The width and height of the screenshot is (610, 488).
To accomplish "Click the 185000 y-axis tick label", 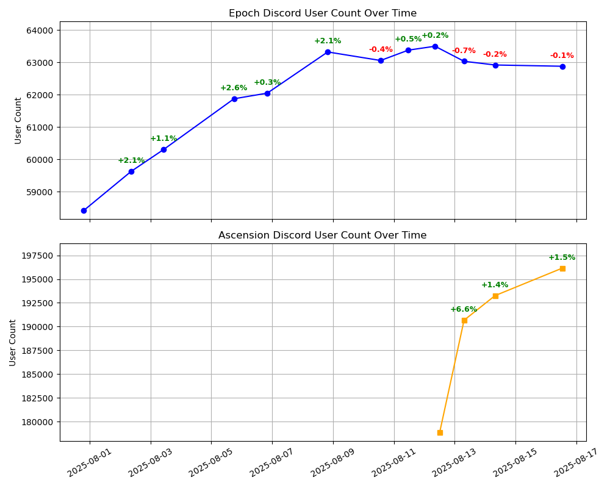I will pos(38,375).
